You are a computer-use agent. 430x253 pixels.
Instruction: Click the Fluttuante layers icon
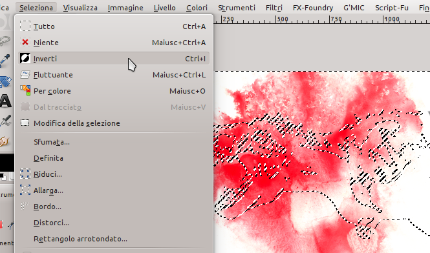click(x=25, y=75)
